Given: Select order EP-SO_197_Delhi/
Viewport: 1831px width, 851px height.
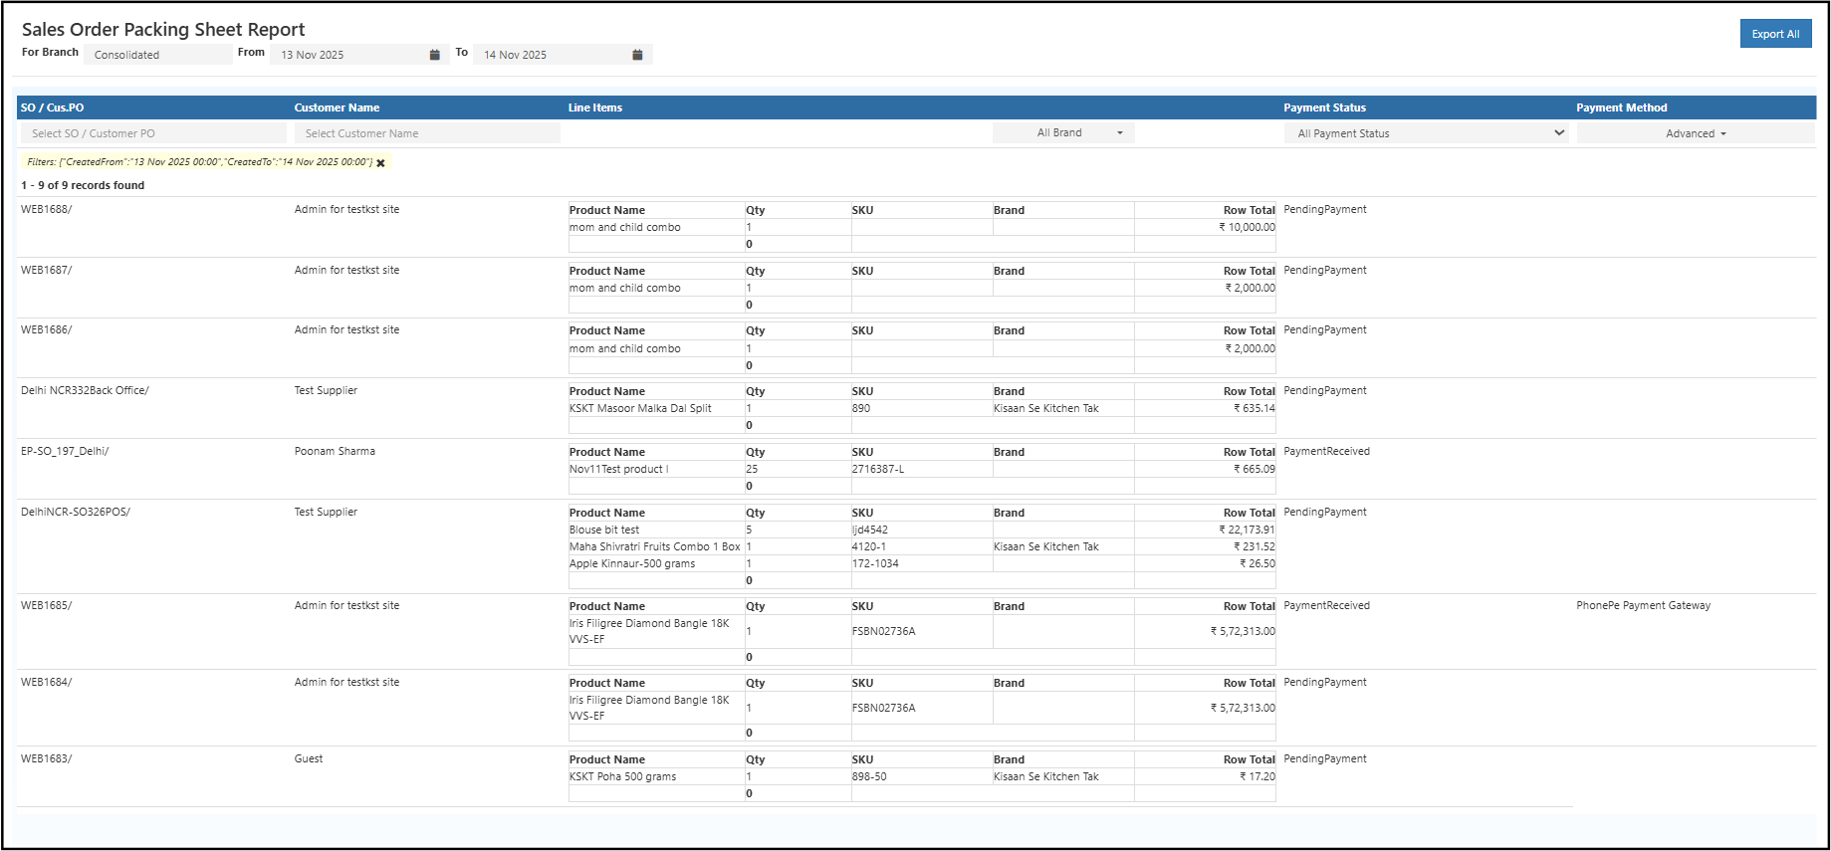Looking at the screenshot, I should pos(65,451).
